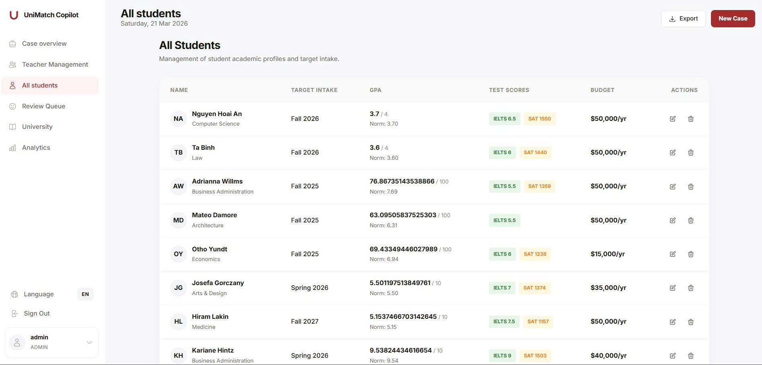
Task: Click the University book icon
Action: click(x=12, y=127)
